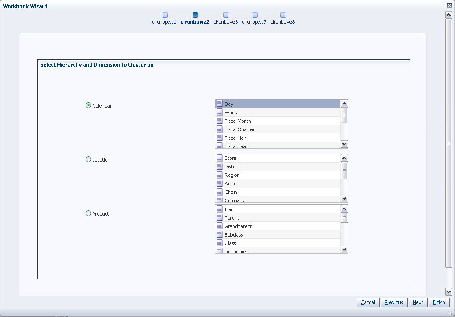Go to wizard step clrunbpwz1

point(164,15)
